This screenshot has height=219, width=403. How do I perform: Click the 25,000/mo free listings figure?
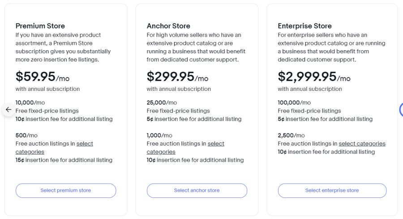(162, 103)
